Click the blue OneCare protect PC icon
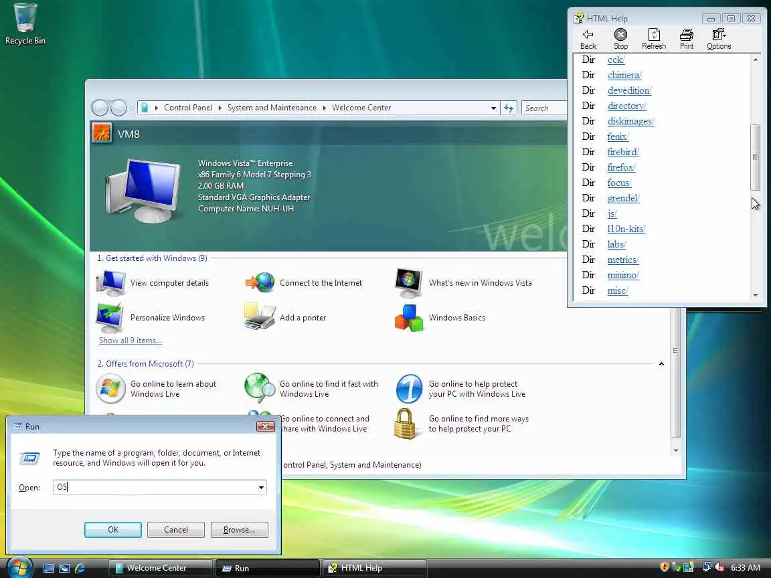This screenshot has width=771, height=578. point(409,388)
